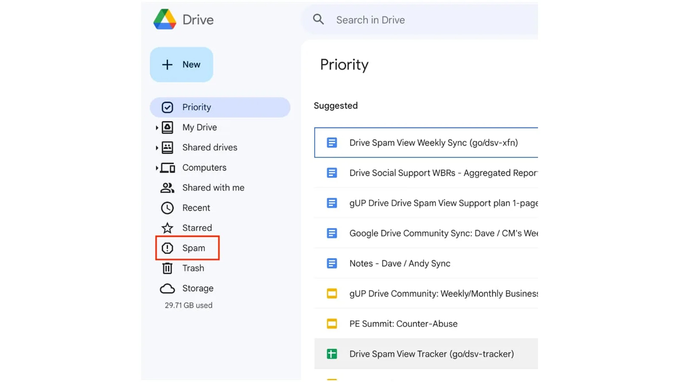Click the Trash bin icon
Image resolution: width=679 pixels, height=382 pixels.
coord(167,268)
